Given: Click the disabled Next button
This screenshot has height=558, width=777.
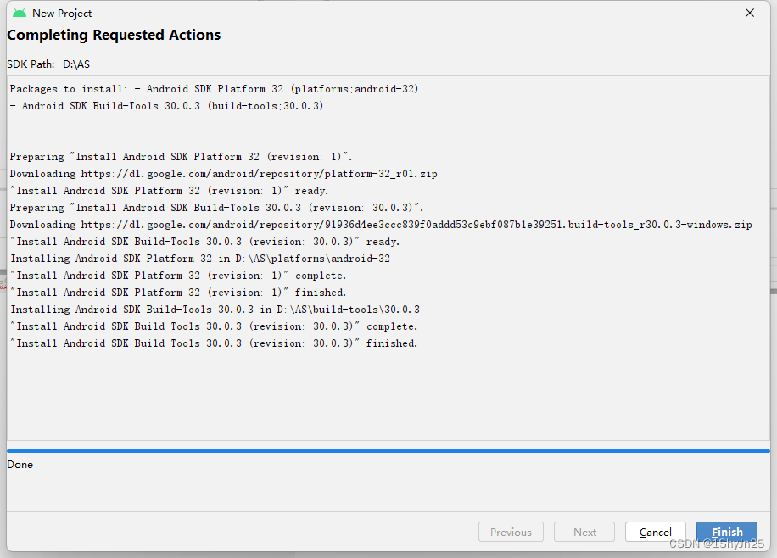Looking at the screenshot, I should [x=584, y=532].
